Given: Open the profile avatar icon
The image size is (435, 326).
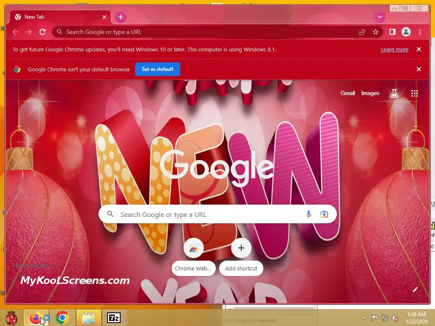Looking at the screenshot, I should pyautogui.click(x=406, y=32).
